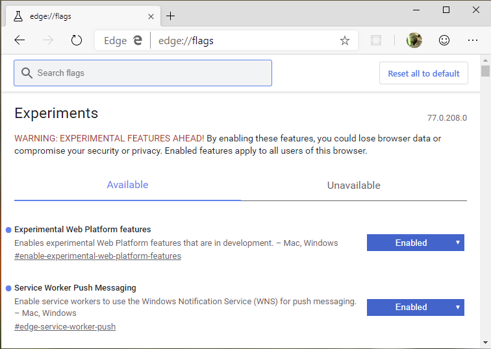
Task: Open #enable-experimental-web-platform-features link
Action: click(x=97, y=256)
